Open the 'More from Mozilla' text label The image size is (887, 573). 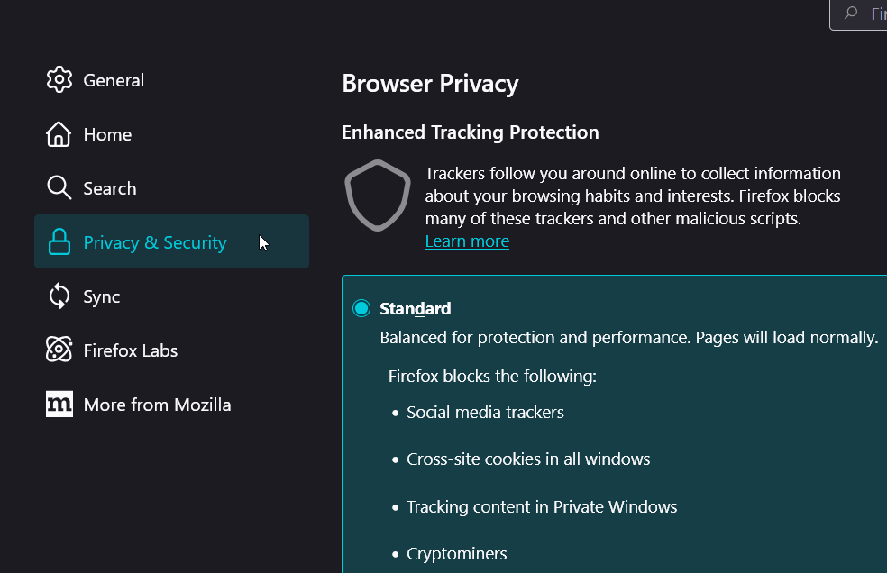157,405
